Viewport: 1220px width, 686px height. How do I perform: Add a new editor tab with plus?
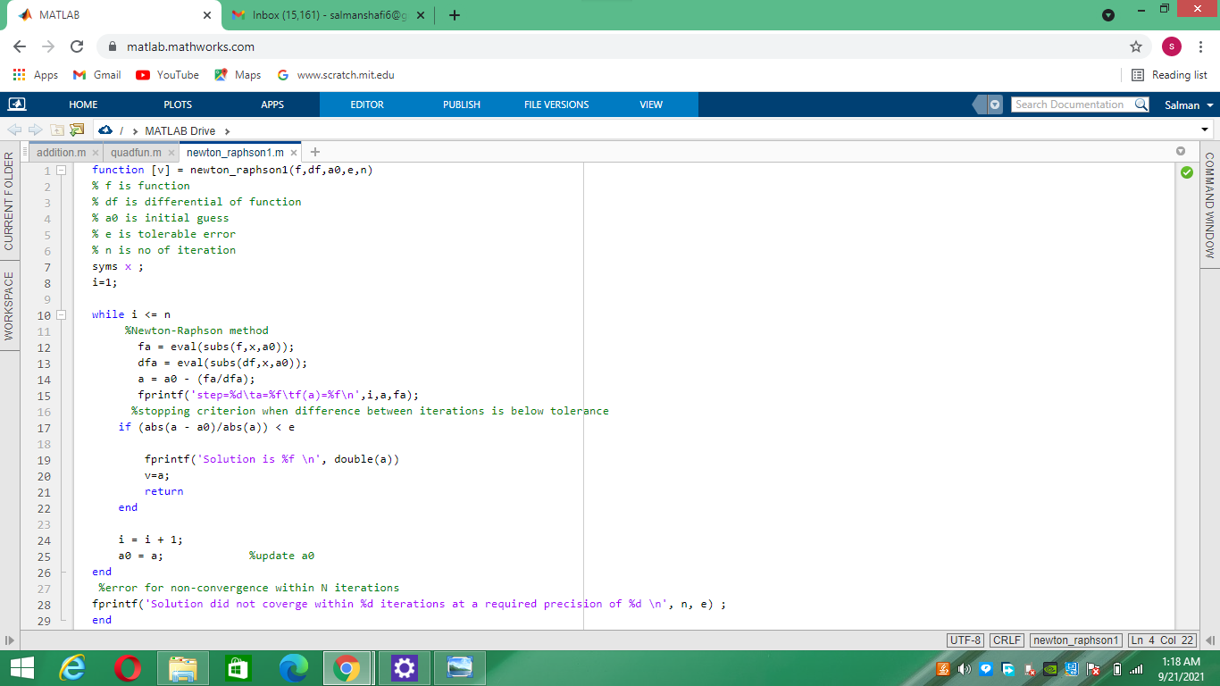click(315, 153)
